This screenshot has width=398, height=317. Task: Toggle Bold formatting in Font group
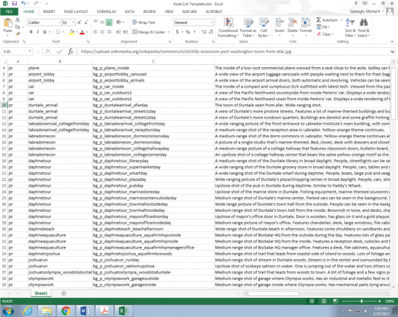pyautogui.click(x=31, y=32)
